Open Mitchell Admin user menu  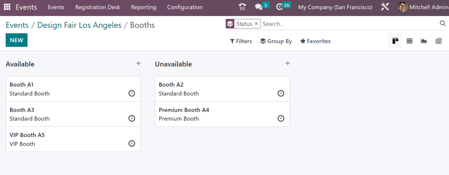[423, 7]
